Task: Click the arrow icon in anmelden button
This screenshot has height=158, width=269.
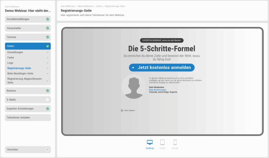Action: tap(133, 68)
